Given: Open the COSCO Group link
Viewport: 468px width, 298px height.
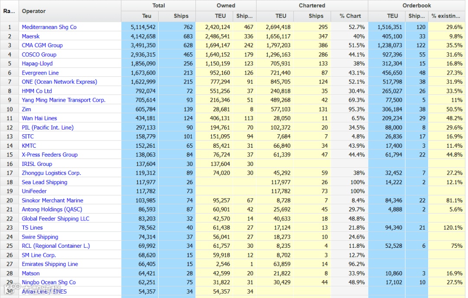Looking at the screenshot, I should (39, 55).
